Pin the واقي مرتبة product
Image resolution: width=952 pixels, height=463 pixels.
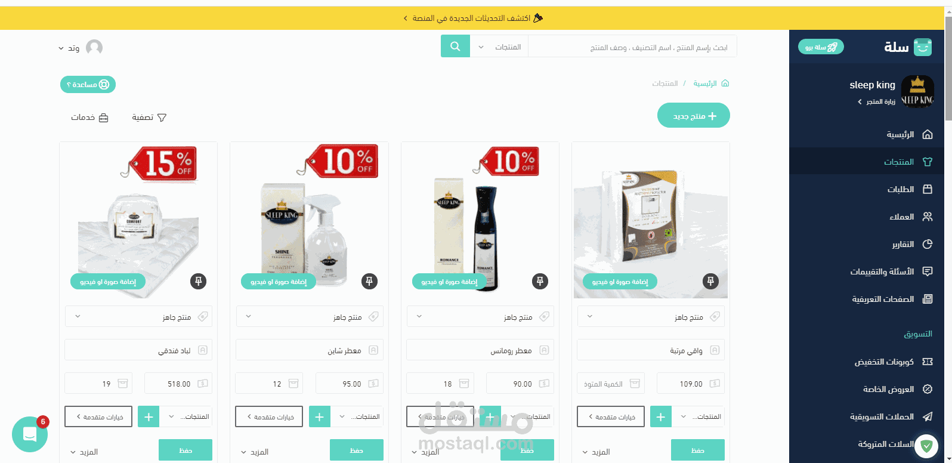pos(710,281)
